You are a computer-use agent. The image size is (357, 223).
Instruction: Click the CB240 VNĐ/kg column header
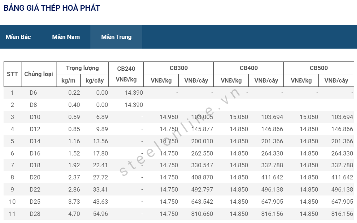point(126,74)
